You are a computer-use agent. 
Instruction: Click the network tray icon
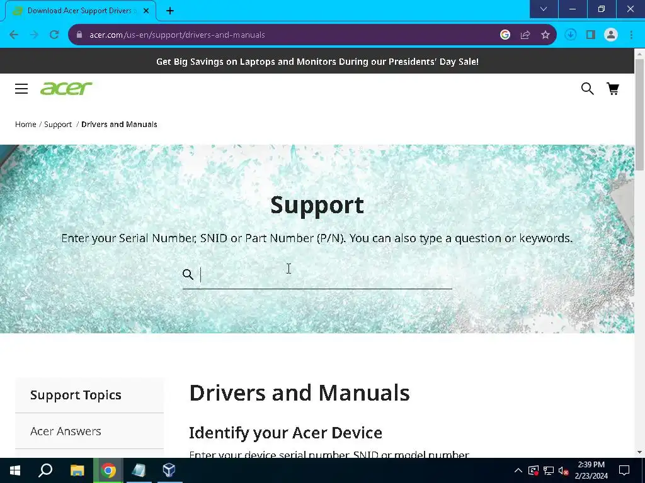coord(549,470)
